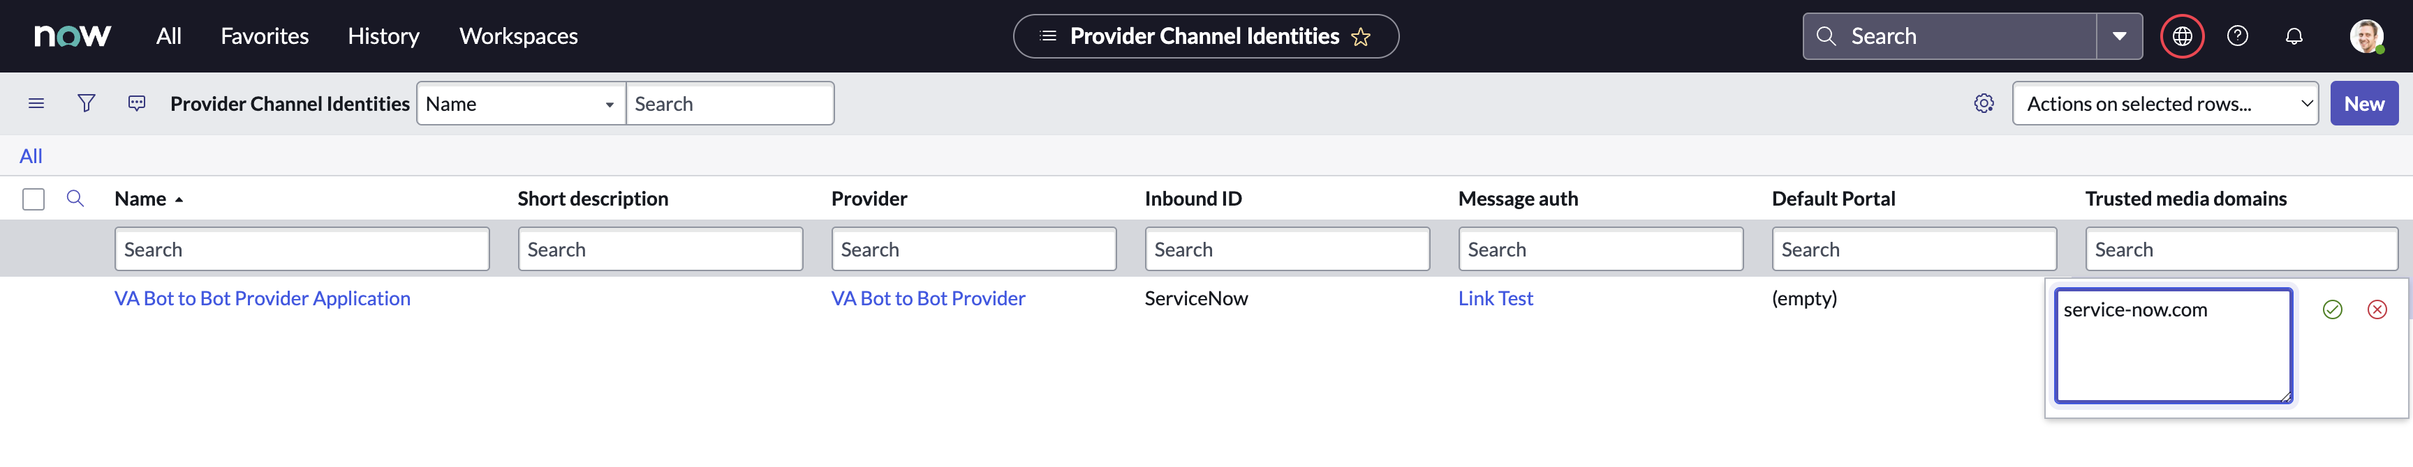Sort by Message auth column header
Viewport: 2413px width, 467px height.
[x=1517, y=199]
